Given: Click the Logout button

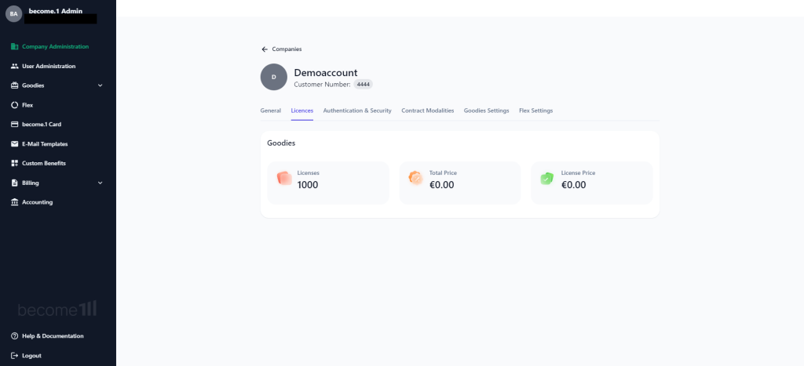Looking at the screenshot, I should (26, 356).
